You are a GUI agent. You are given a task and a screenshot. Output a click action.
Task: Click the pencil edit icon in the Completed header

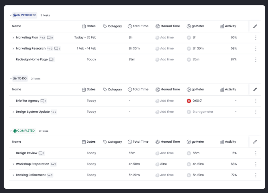(x=255, y=142)
